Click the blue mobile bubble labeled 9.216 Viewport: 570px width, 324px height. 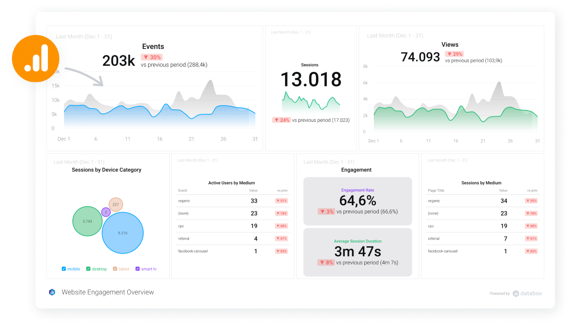(x=122, y=233)
